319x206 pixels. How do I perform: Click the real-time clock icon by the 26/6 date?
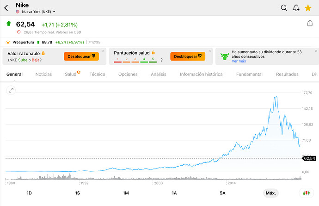18,32
